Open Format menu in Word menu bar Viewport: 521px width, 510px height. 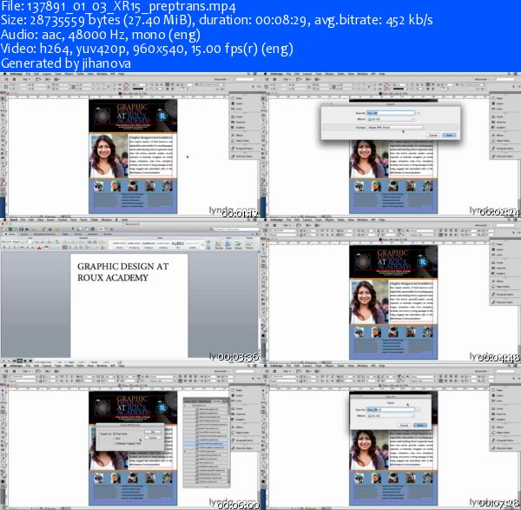point(63,220)
